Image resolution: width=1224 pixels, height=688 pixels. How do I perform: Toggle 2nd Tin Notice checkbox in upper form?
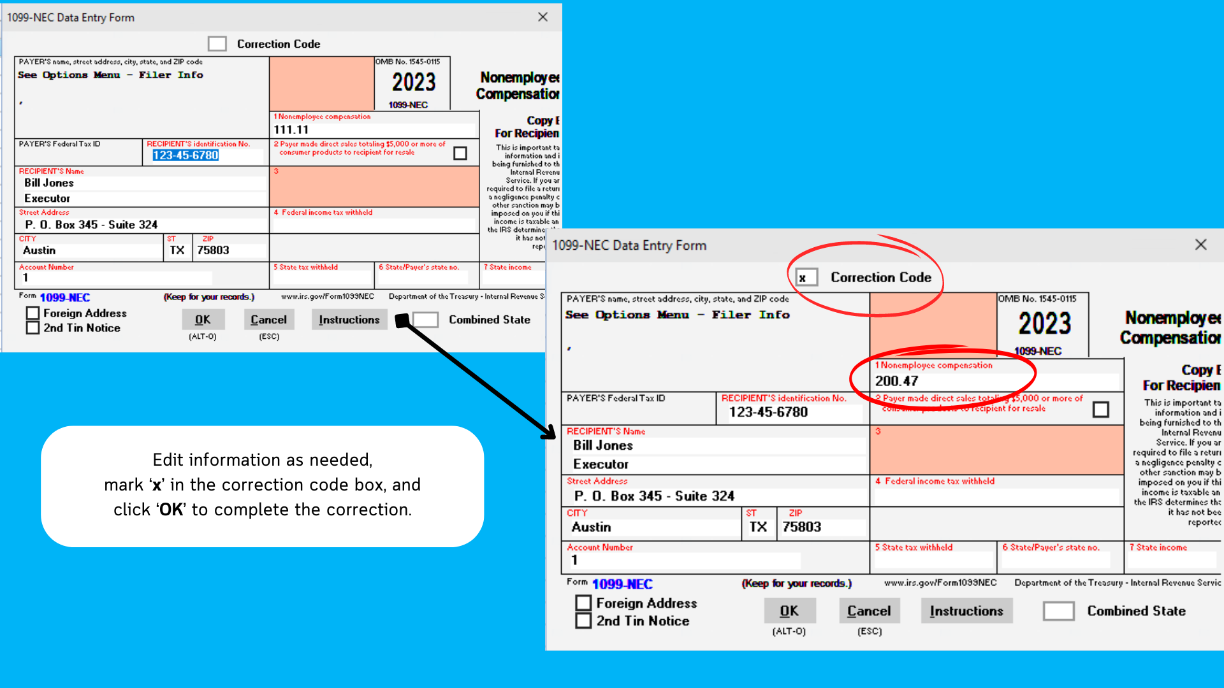[x=33, y=328]
